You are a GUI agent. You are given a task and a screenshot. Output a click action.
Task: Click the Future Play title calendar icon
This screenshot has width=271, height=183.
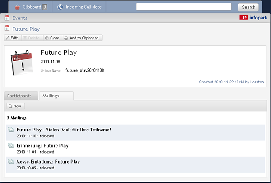(7, 28)
